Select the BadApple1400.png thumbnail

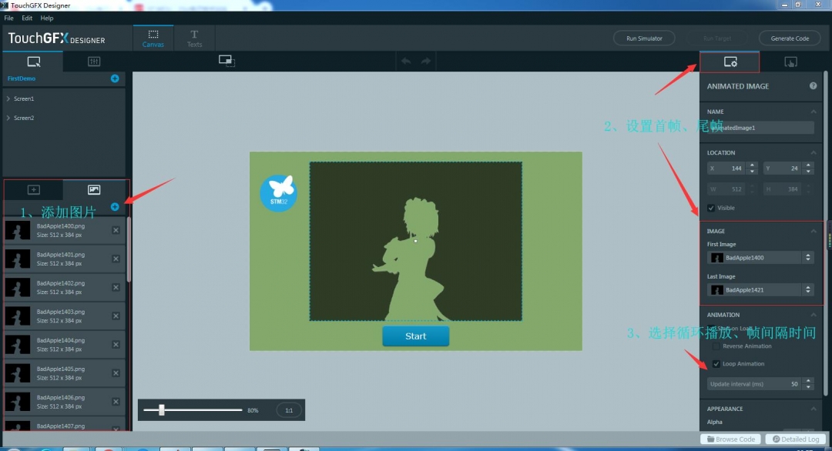[18, 231]
